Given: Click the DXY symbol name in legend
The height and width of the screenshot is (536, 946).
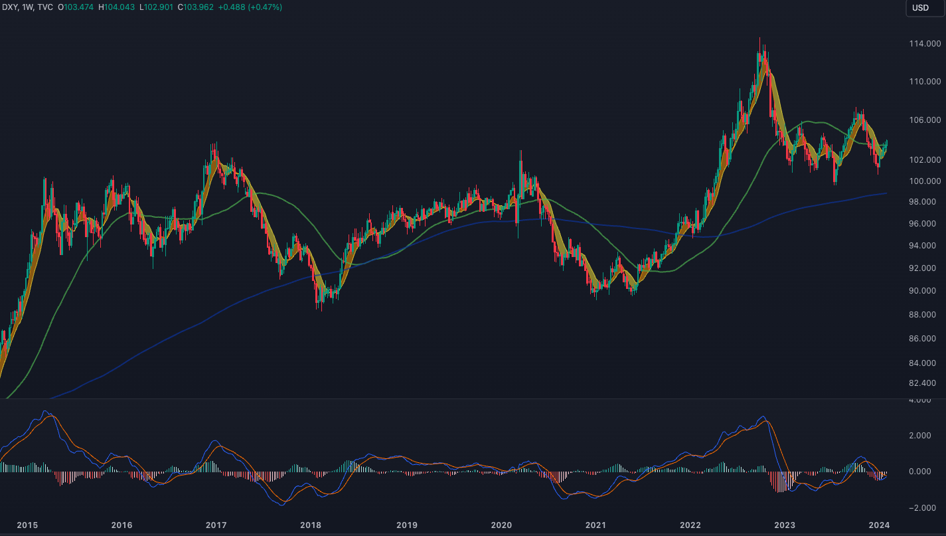Looking at the screenshot, I should tap(9, 7).
